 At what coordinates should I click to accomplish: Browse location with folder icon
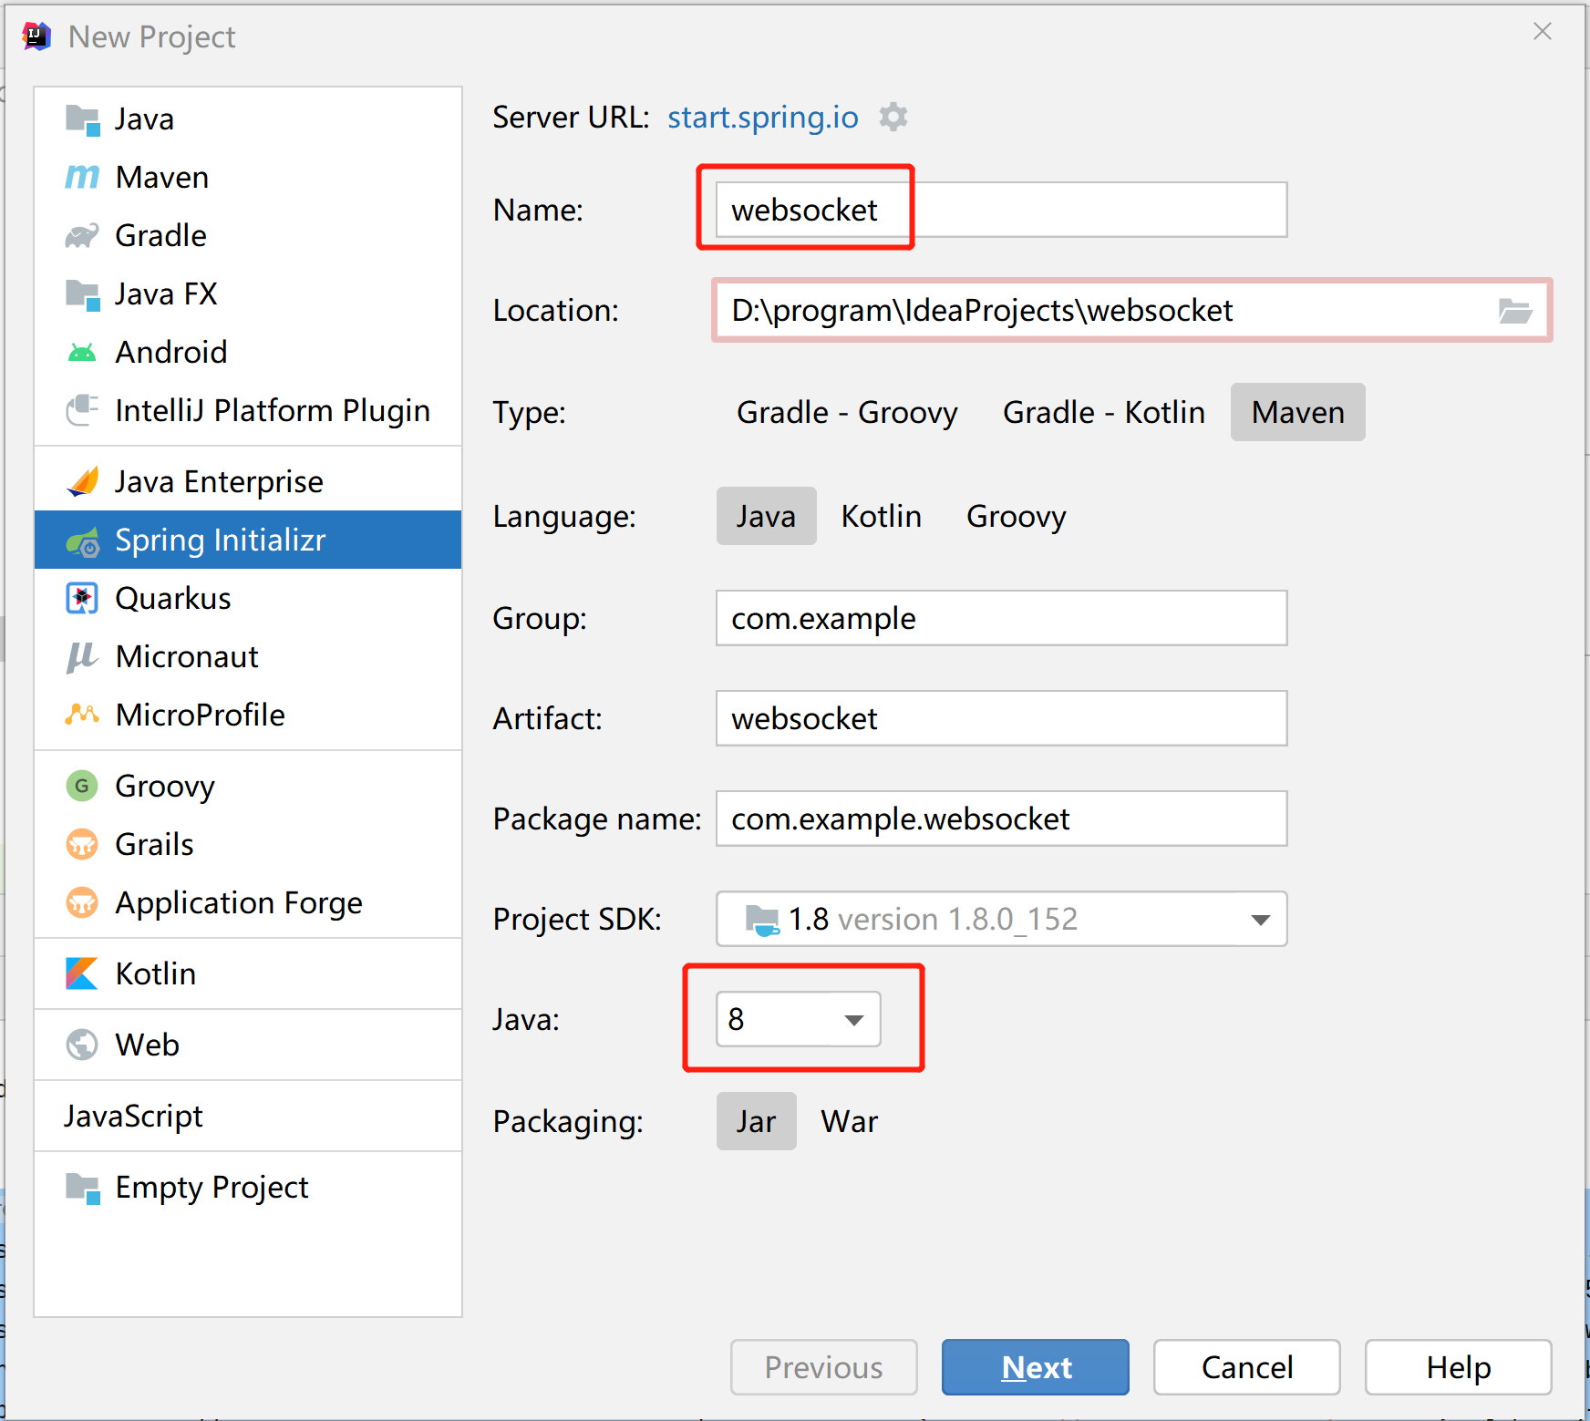click(1515, 311)
